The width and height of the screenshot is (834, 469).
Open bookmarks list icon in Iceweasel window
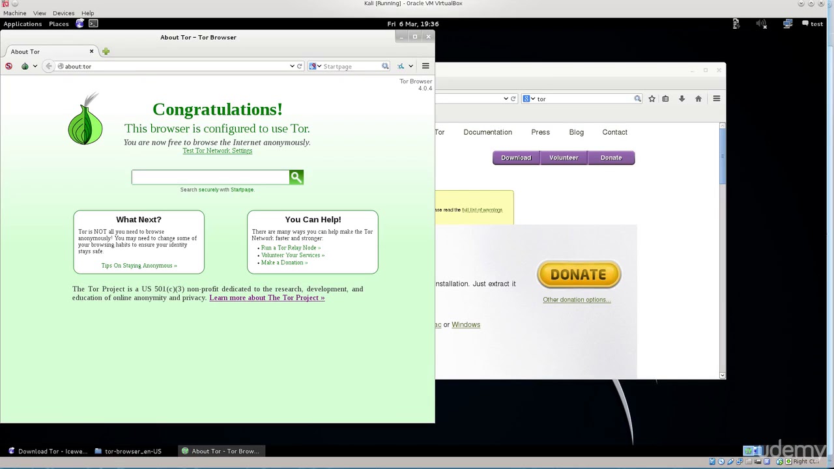pyautogui.click(x=665, y=98)
